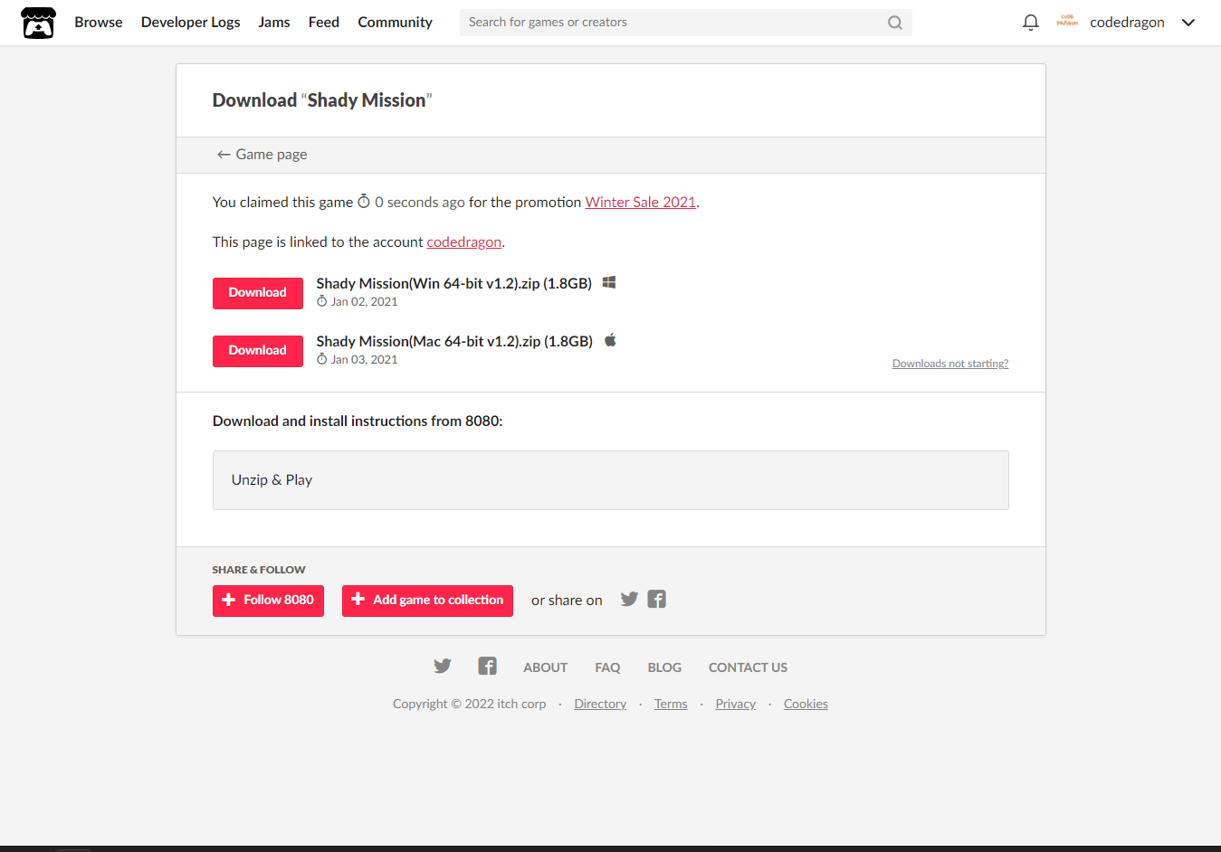Open the Cookies footer link
This screenshot has width=1221, height=852.
pyautogui.click(x=806, y=704)
